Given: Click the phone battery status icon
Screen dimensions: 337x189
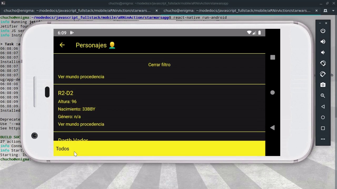Looking at the screenshot, I should point(259,33).
